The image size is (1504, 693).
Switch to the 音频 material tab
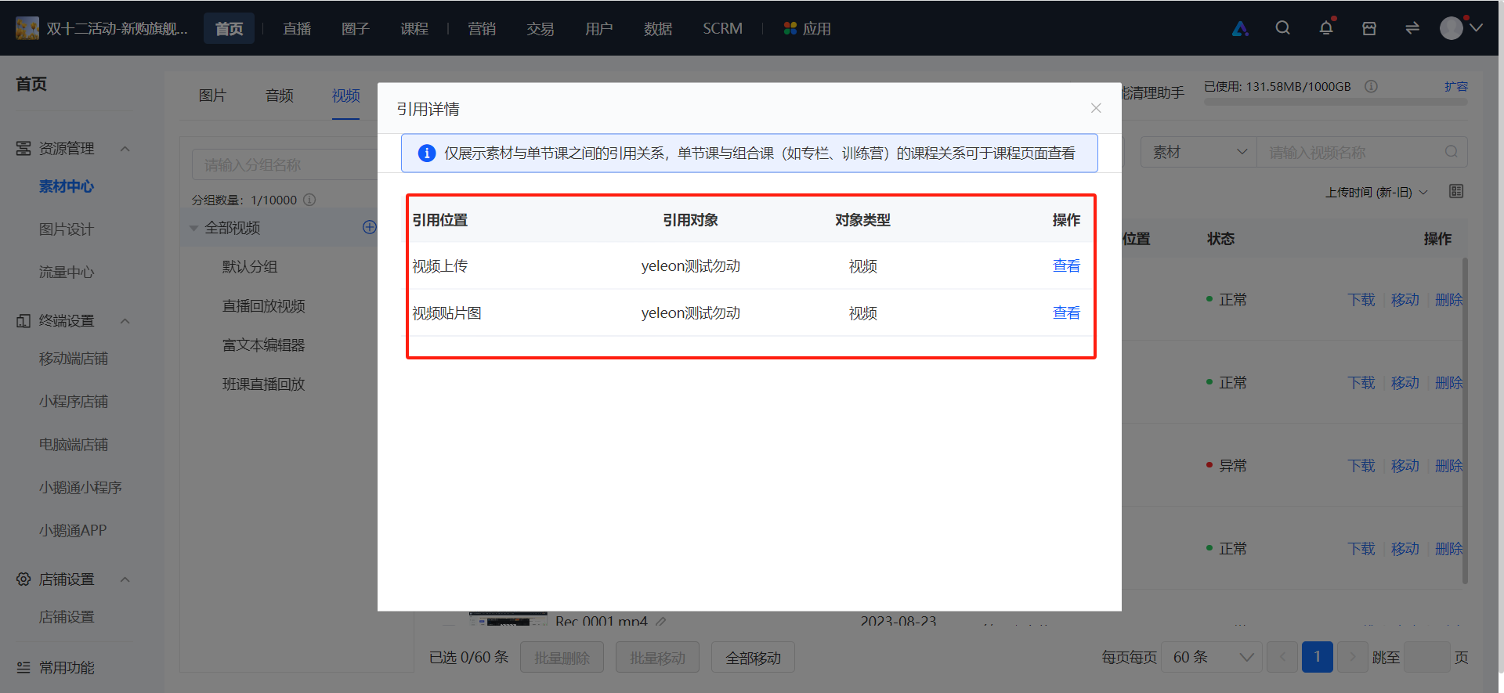tap(279, 96)
